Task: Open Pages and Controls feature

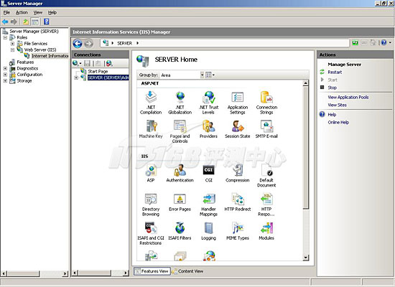Action: (x=180, y=131)
